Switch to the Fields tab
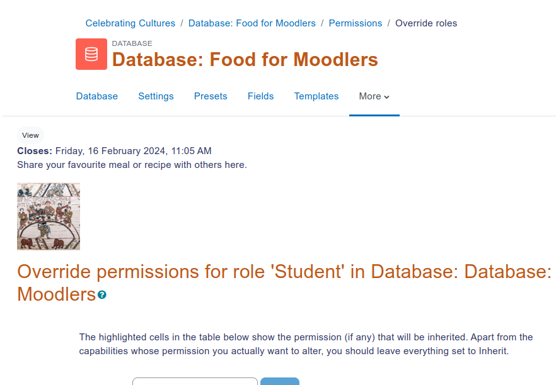This screenshot has height=385, width=556. point(260,96)
